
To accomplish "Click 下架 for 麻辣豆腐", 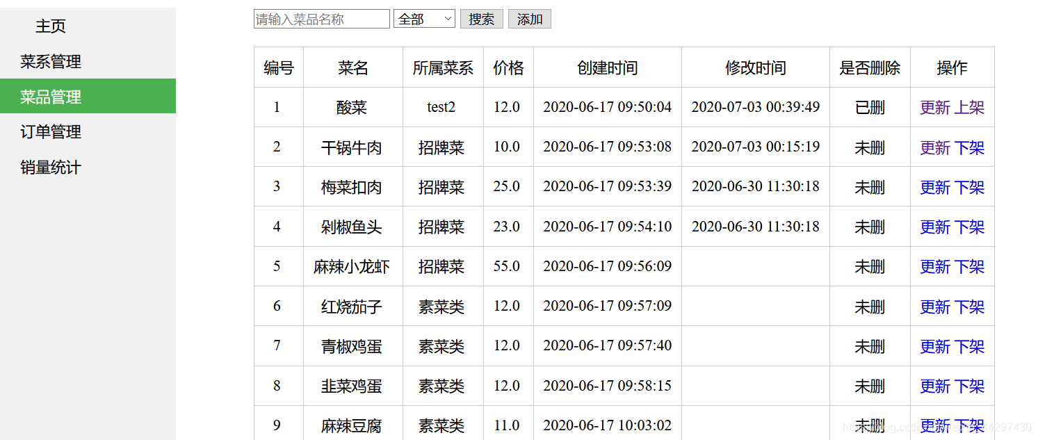I will [x=968, y=425].
